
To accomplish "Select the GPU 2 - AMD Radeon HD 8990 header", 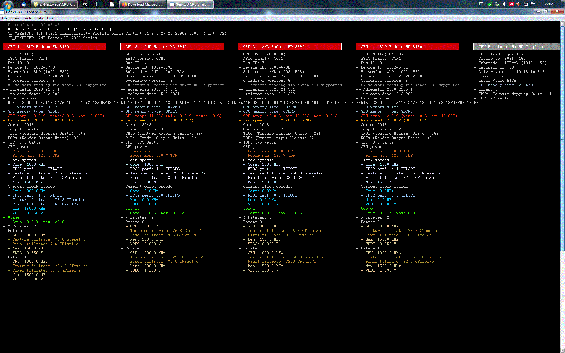I will click(x=172, y=46).
